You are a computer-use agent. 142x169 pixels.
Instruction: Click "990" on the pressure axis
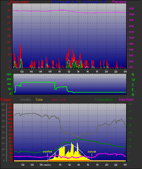click(131, 50)
